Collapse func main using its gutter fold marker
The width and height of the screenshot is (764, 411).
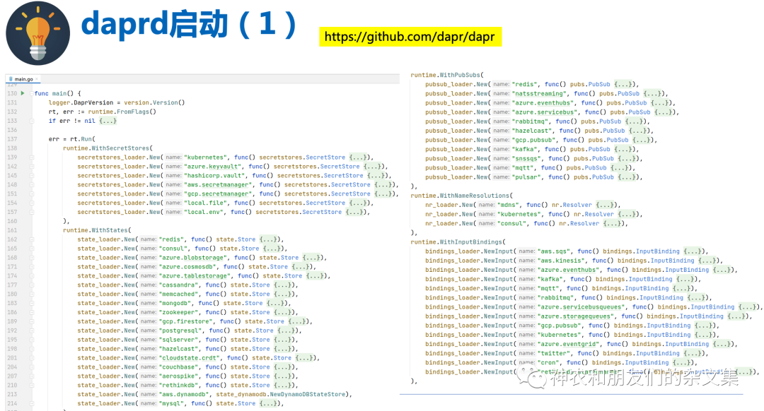[32, 93]
